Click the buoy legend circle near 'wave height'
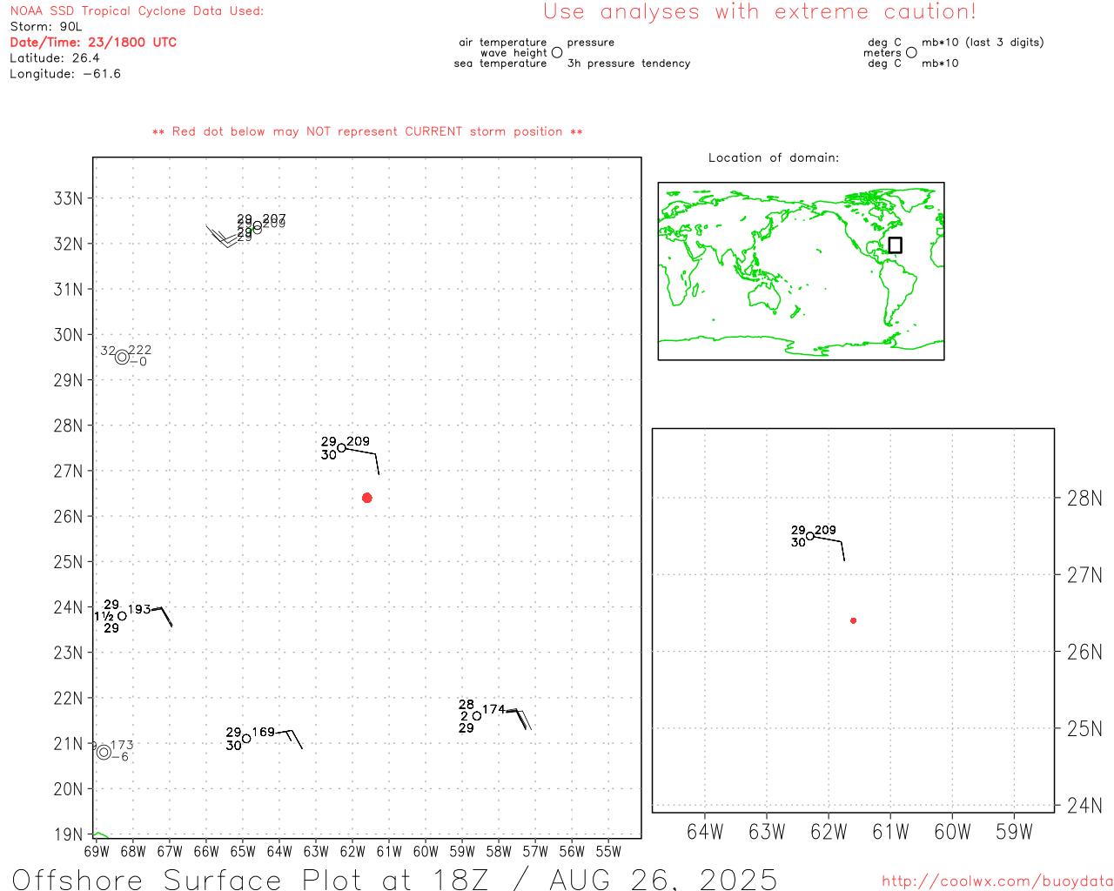 [x=557, y=53]
